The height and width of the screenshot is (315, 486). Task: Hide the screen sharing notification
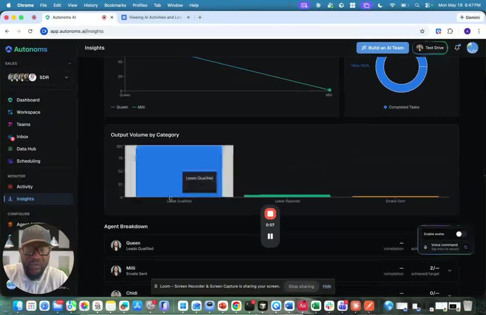pyautogui.click(x=327, y=286)
